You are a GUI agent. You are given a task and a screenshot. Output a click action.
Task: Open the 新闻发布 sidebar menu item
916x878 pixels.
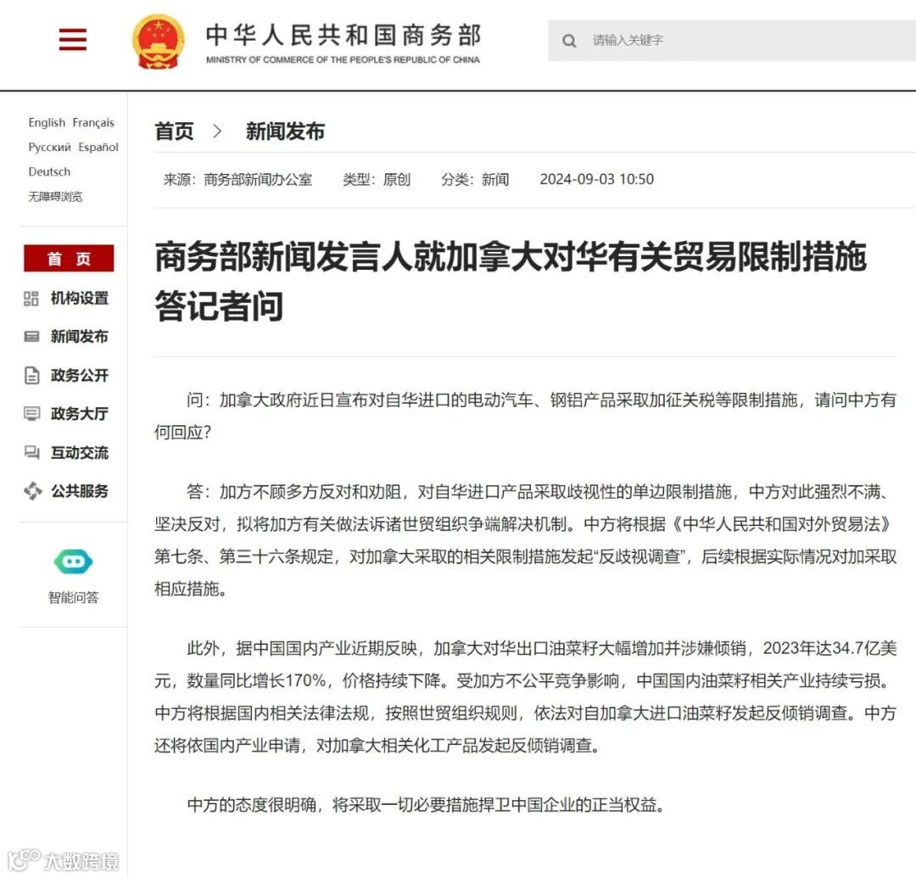click(x=80, y=337)
